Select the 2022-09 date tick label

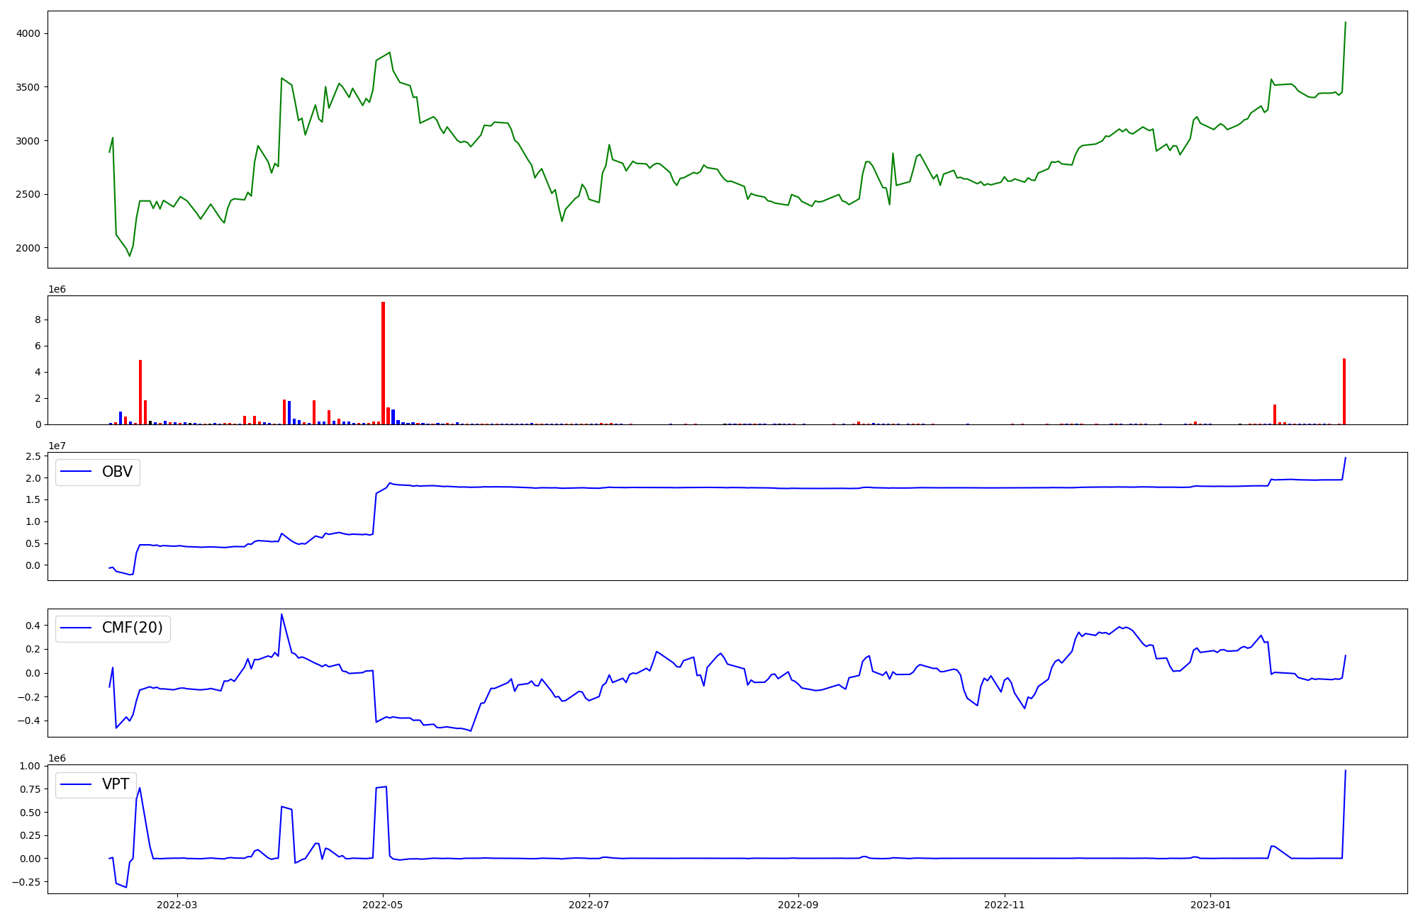798,905
